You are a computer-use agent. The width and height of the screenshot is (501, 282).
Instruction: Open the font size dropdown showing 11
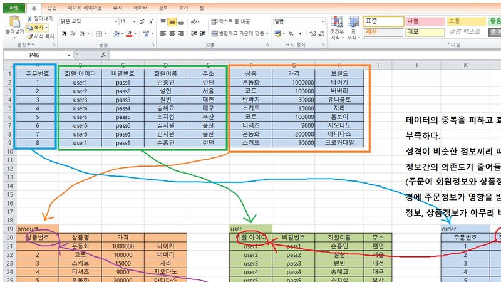point(135,21)
